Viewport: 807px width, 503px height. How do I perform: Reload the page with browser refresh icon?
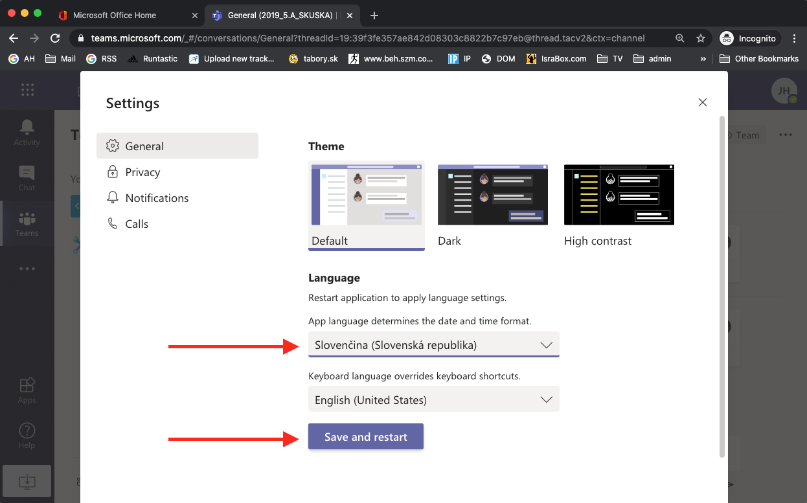(x=55, y=38)
